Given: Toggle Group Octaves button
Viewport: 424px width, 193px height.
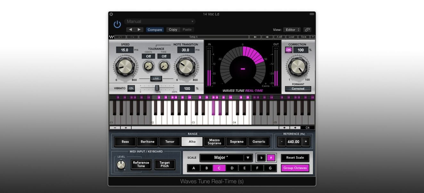Looking at the screenshot, I should click(x=295, y=168).
